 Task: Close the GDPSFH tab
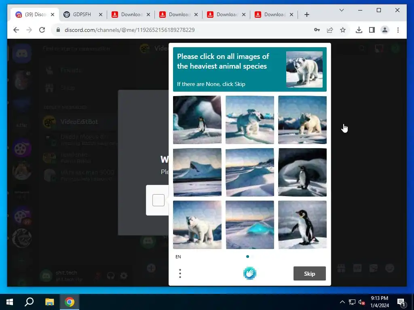pos(100,15)
